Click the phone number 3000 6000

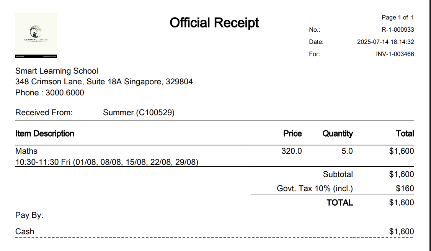click(x=65, y=93)
